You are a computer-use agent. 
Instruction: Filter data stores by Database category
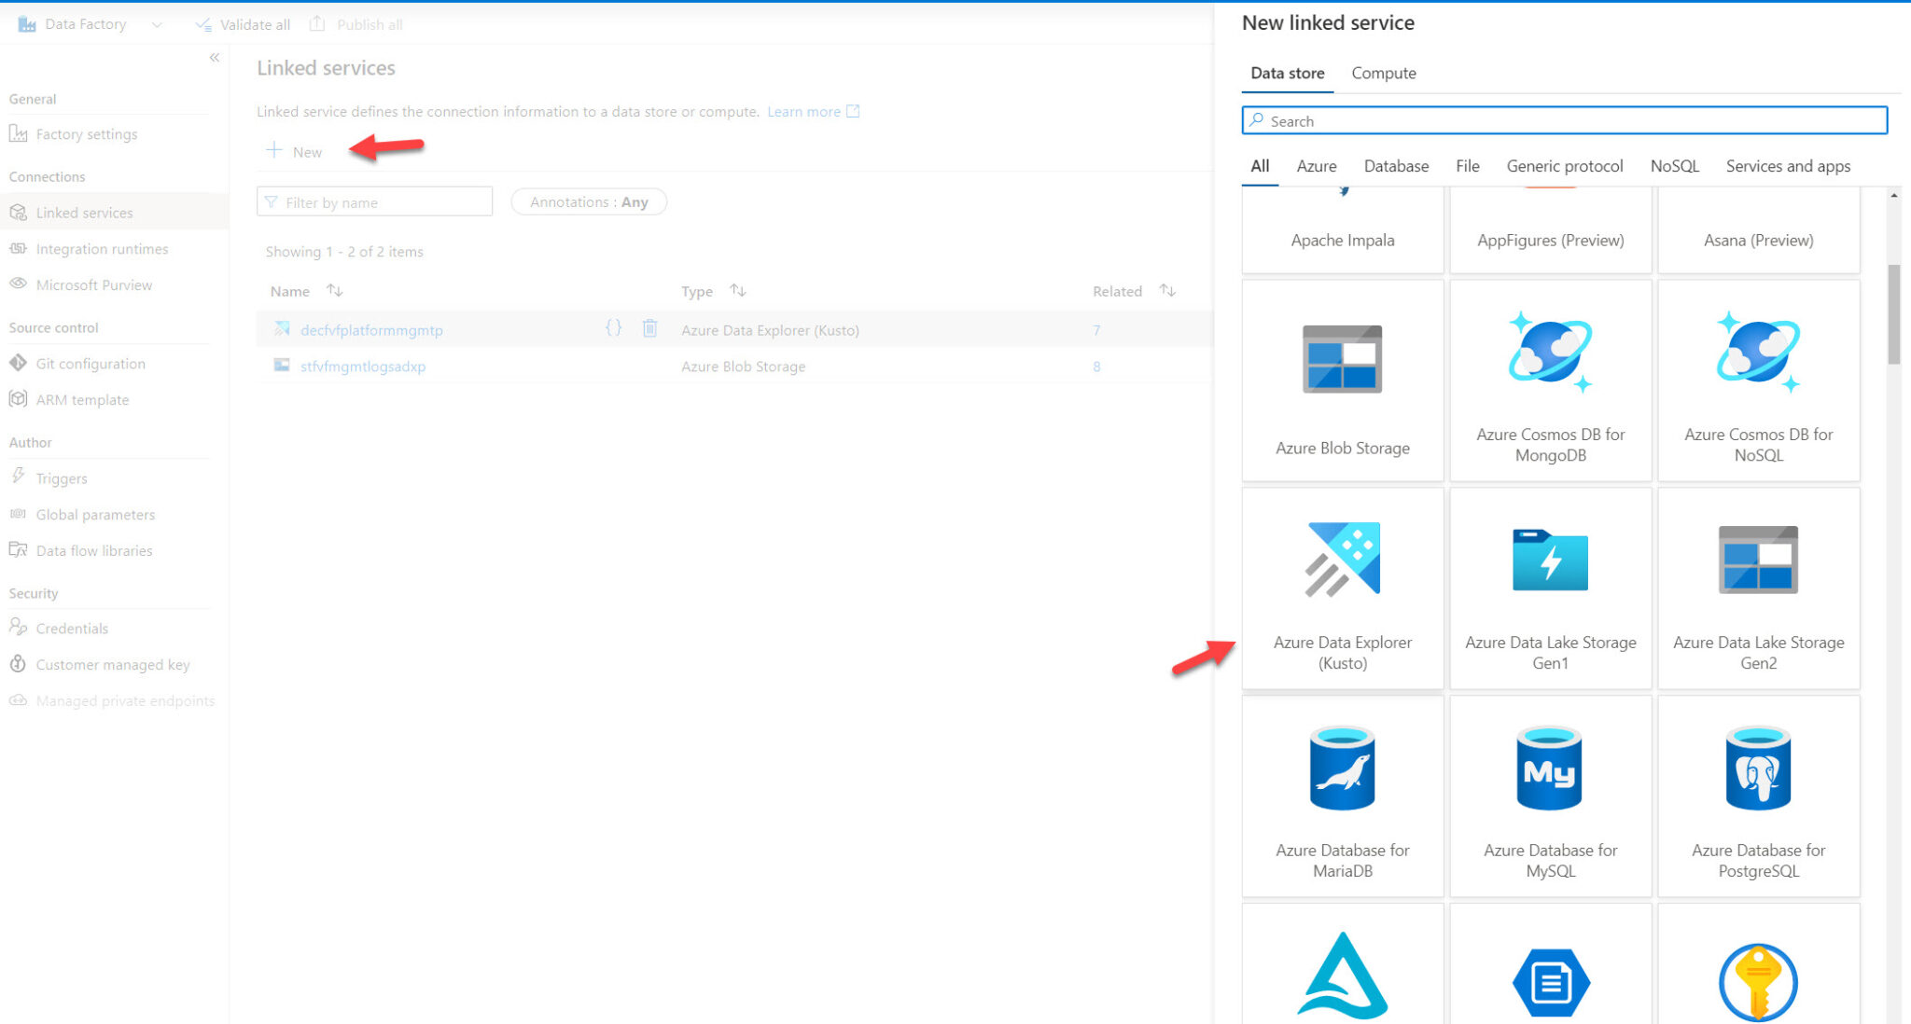tap(1396, 166)
